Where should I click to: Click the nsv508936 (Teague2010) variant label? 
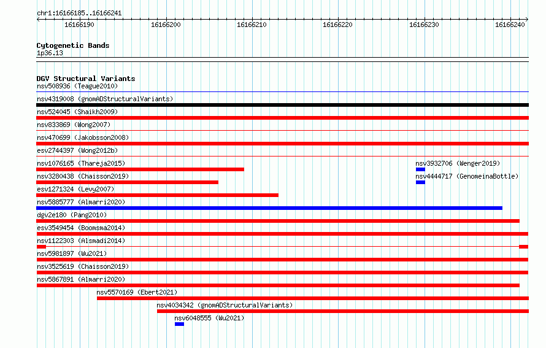tap(77, 86)
